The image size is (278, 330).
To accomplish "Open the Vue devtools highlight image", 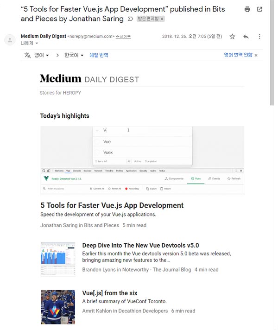I will pyautogui.click(x=142, y=160).
